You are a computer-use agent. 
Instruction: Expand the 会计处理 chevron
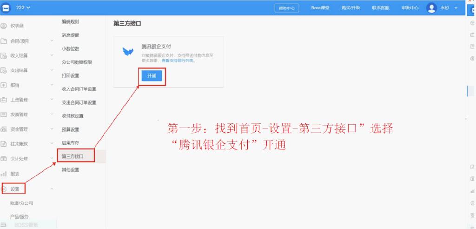coord(52,158)
